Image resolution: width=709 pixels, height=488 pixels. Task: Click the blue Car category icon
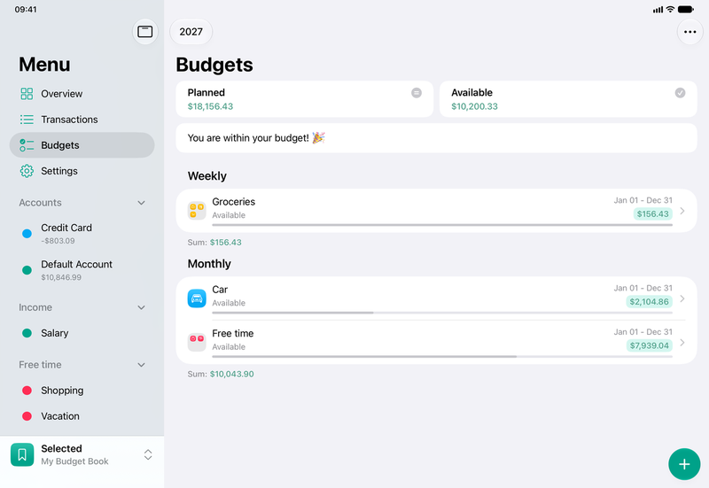tap(197, 298)
